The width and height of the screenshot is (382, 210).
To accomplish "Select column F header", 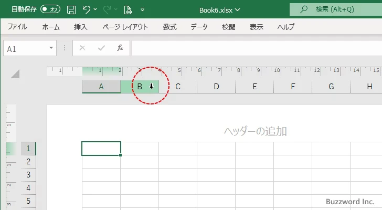I will coord(293,87).
